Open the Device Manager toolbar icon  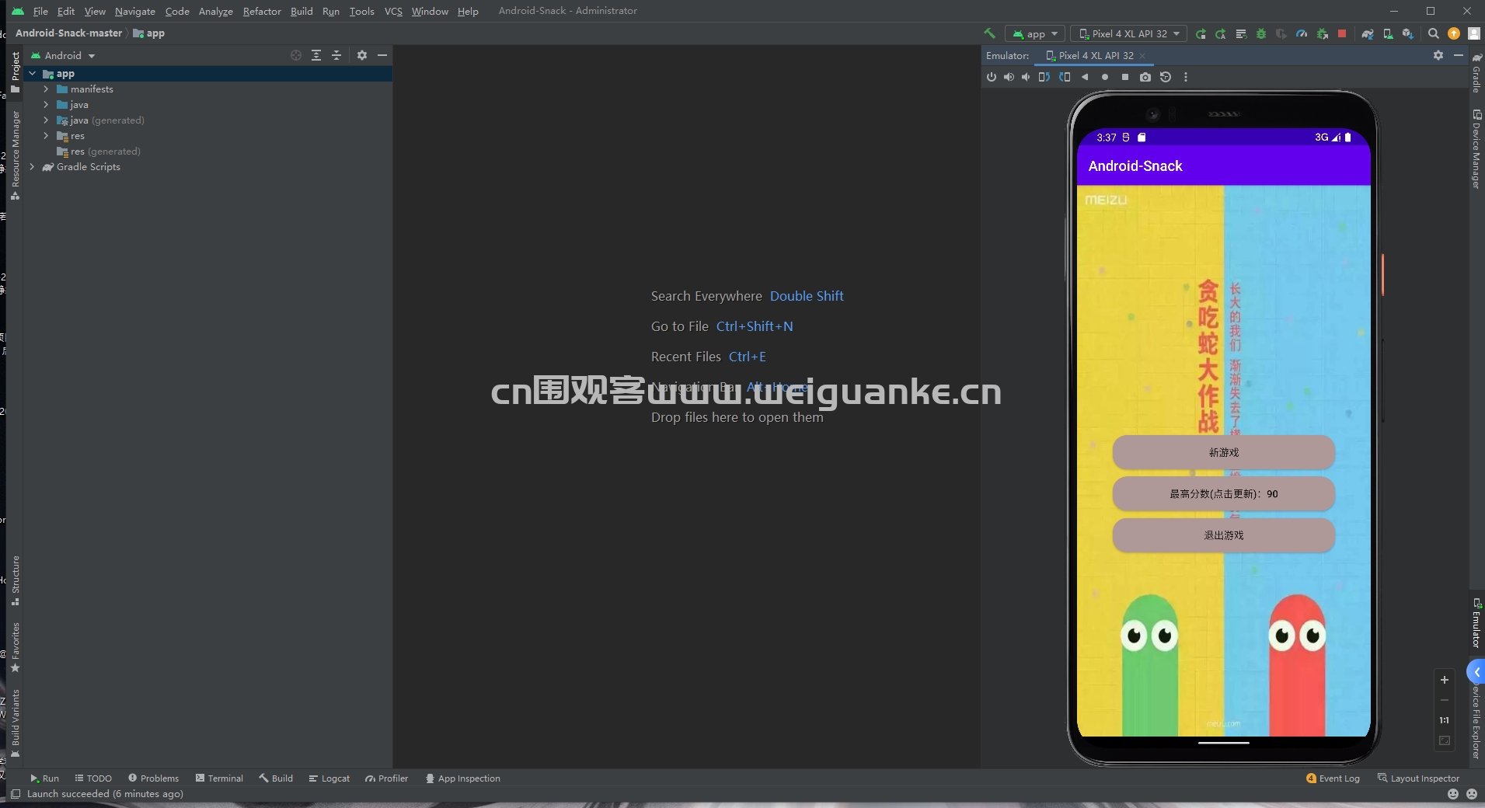click(1388, 33)
